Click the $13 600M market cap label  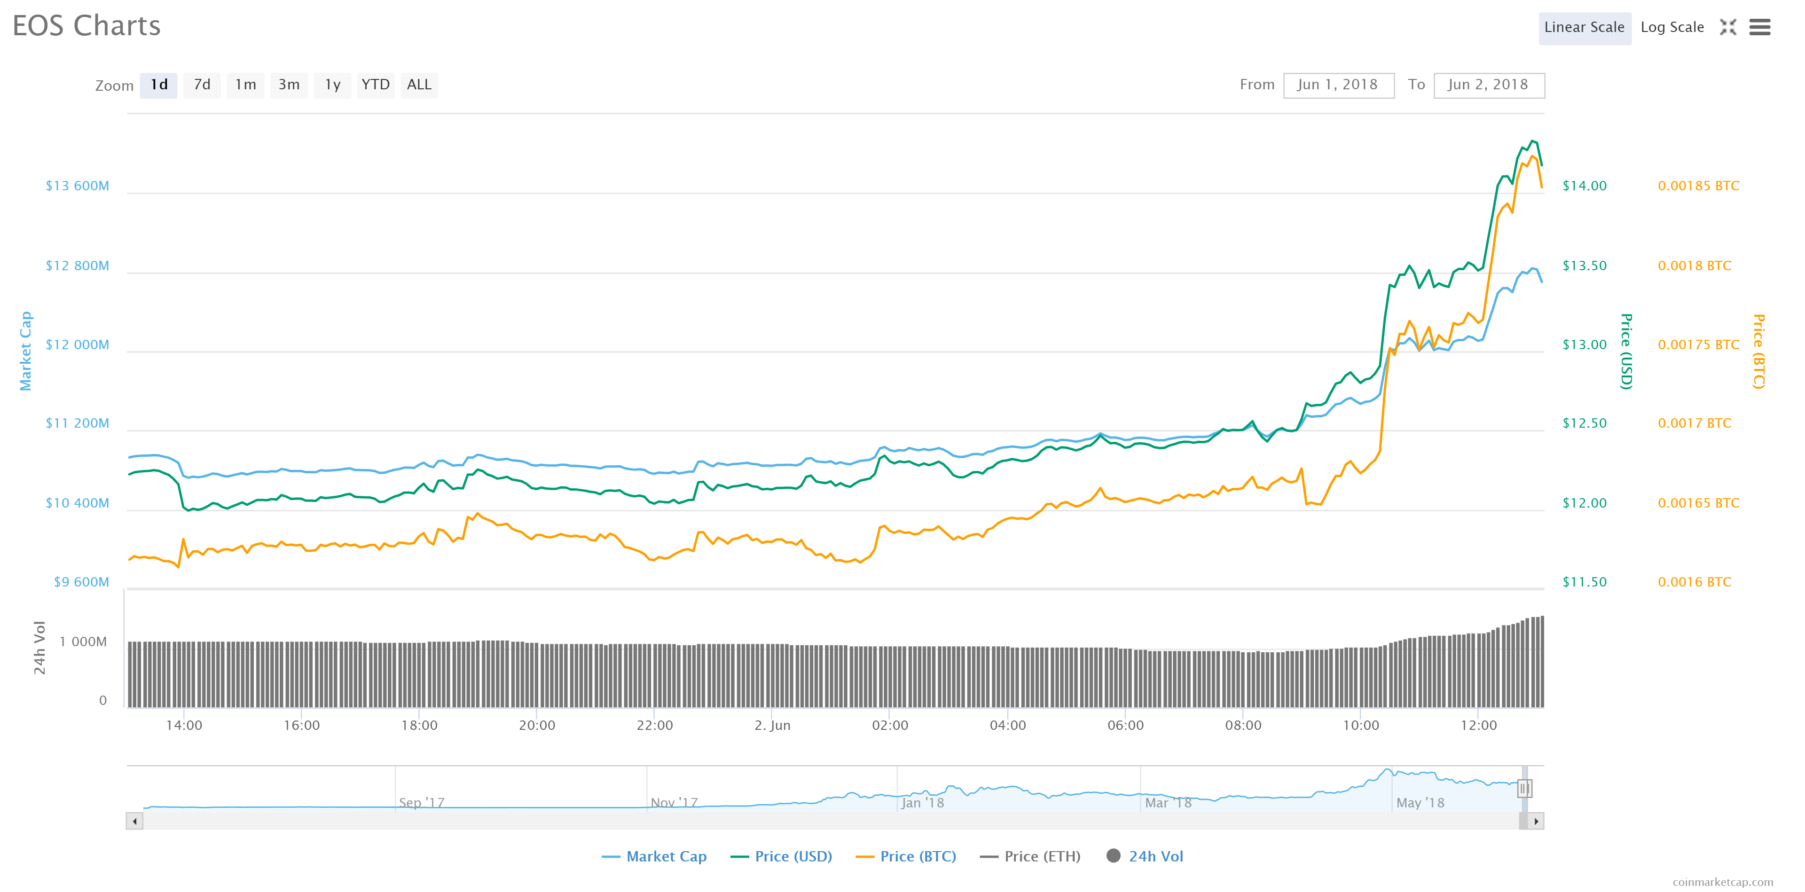point(77,186)
